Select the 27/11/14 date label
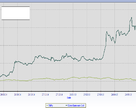 click(45, 95)
